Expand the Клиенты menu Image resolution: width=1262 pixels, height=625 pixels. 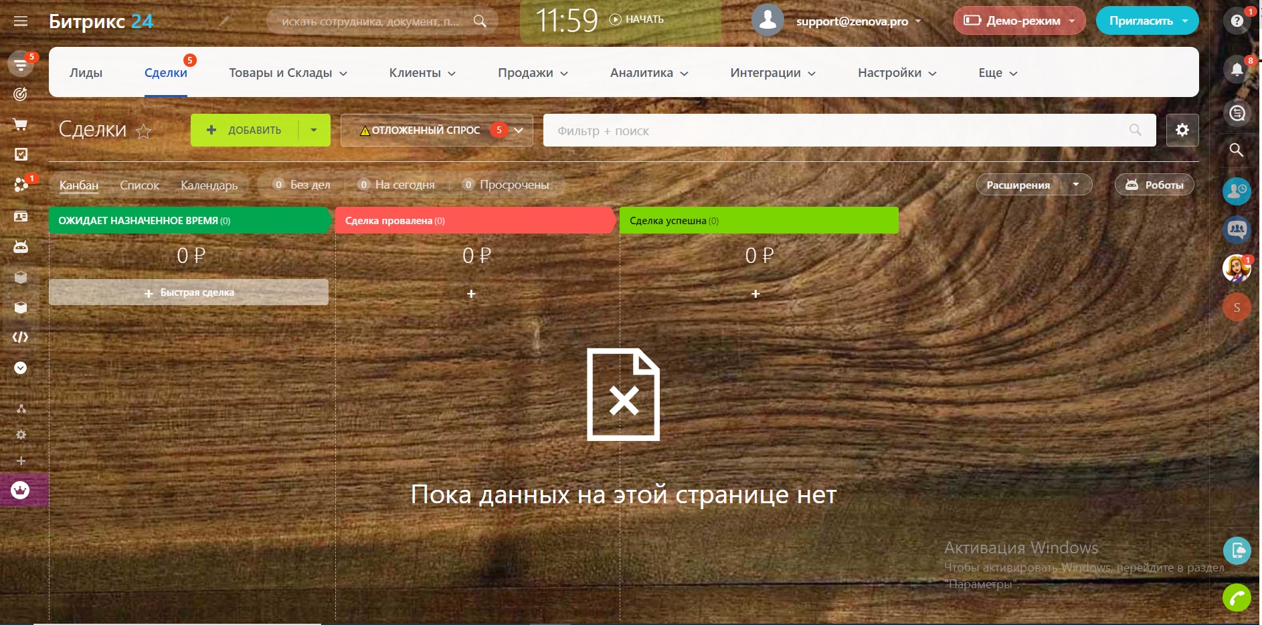click(422, 73)
